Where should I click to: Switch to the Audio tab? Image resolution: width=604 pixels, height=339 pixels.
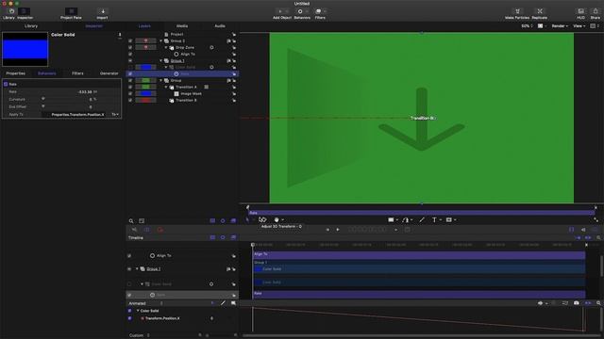pos(220,26)
